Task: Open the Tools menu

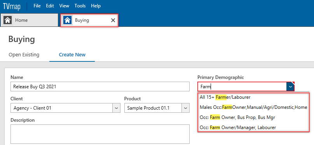Action: click(80, 6)
